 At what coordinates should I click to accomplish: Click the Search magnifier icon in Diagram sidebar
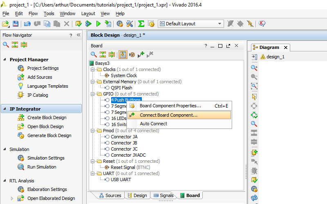[254, 124]
